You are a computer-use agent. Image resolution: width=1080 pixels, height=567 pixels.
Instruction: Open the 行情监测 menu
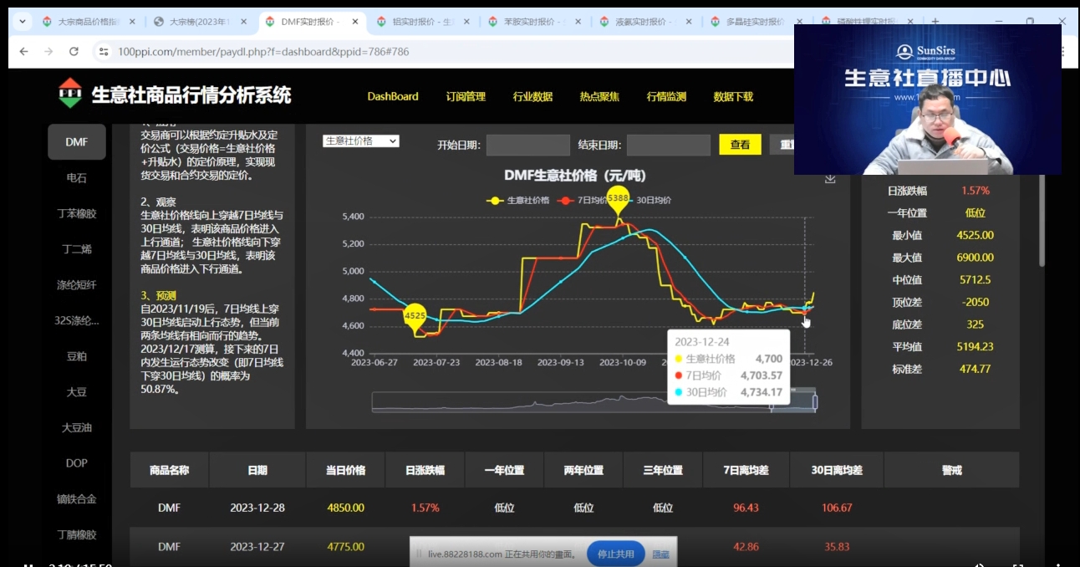(x=666, y=96)
